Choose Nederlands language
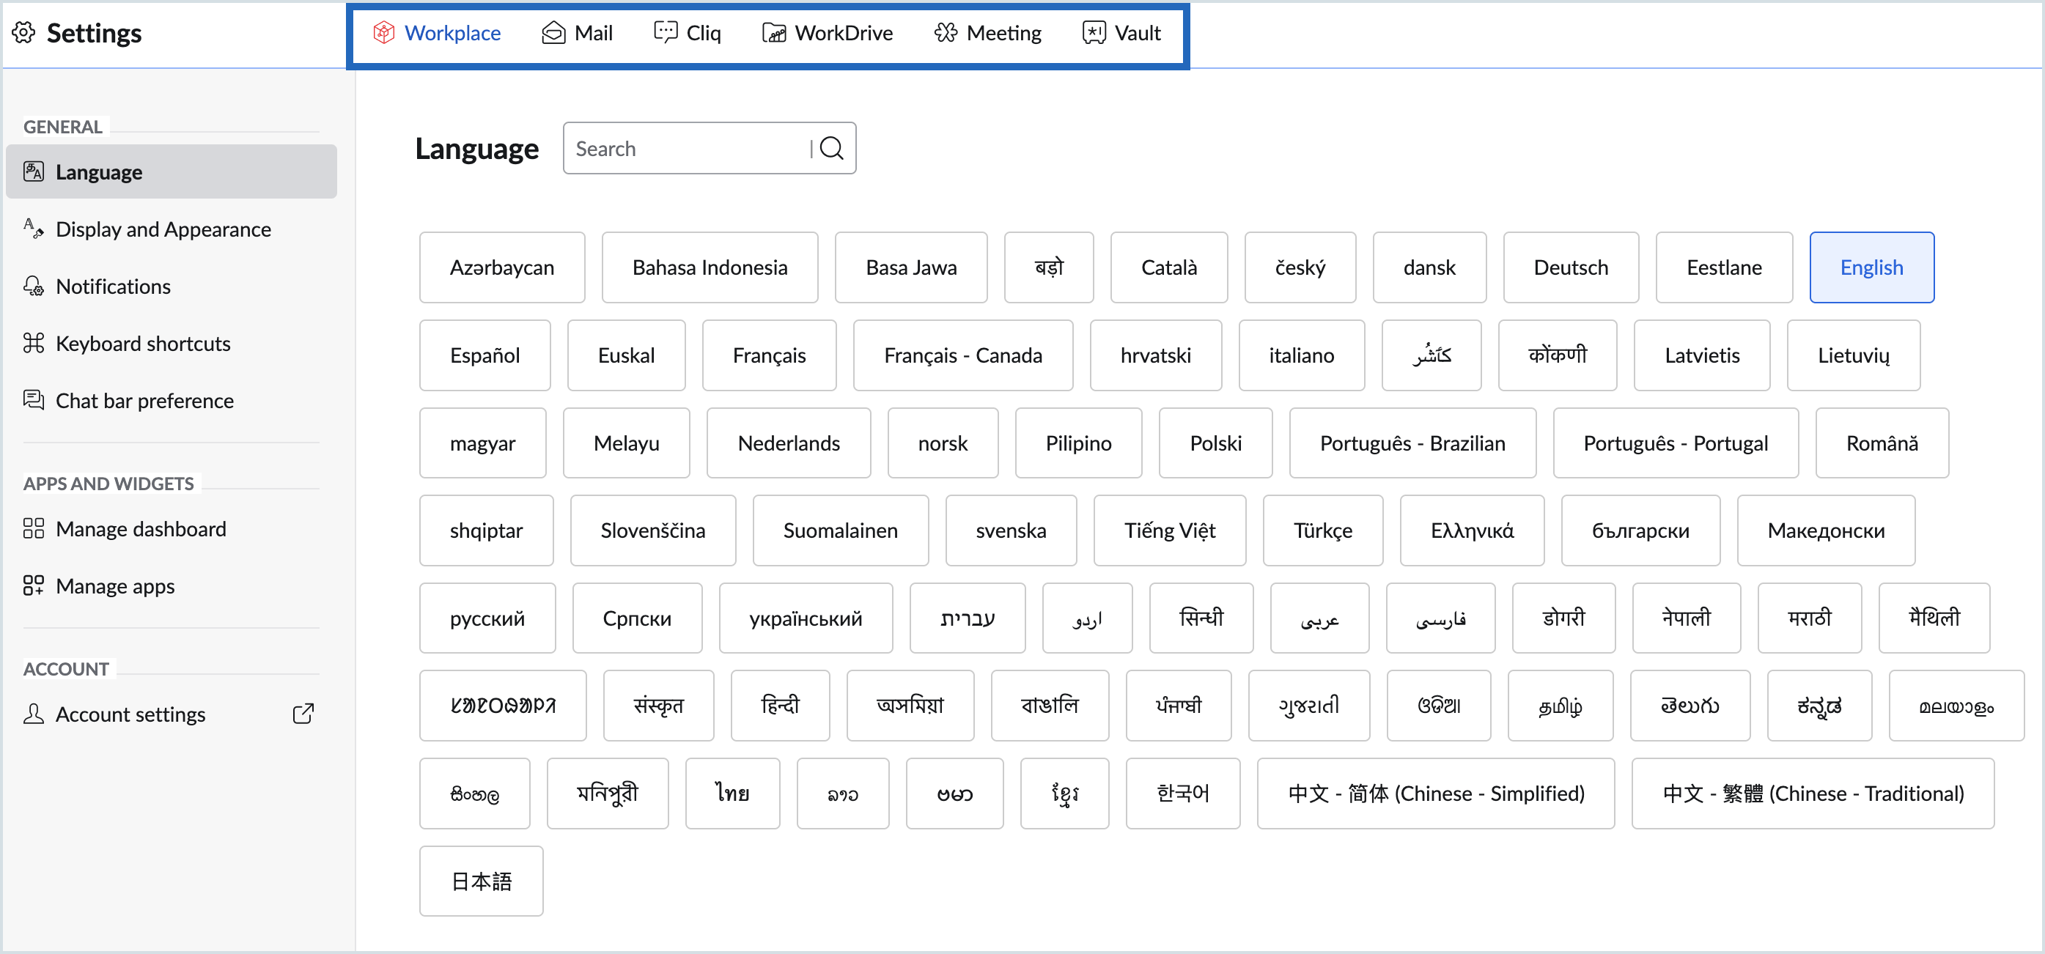Viewport: 2045px width, 954px height. (x=788, y=443)
